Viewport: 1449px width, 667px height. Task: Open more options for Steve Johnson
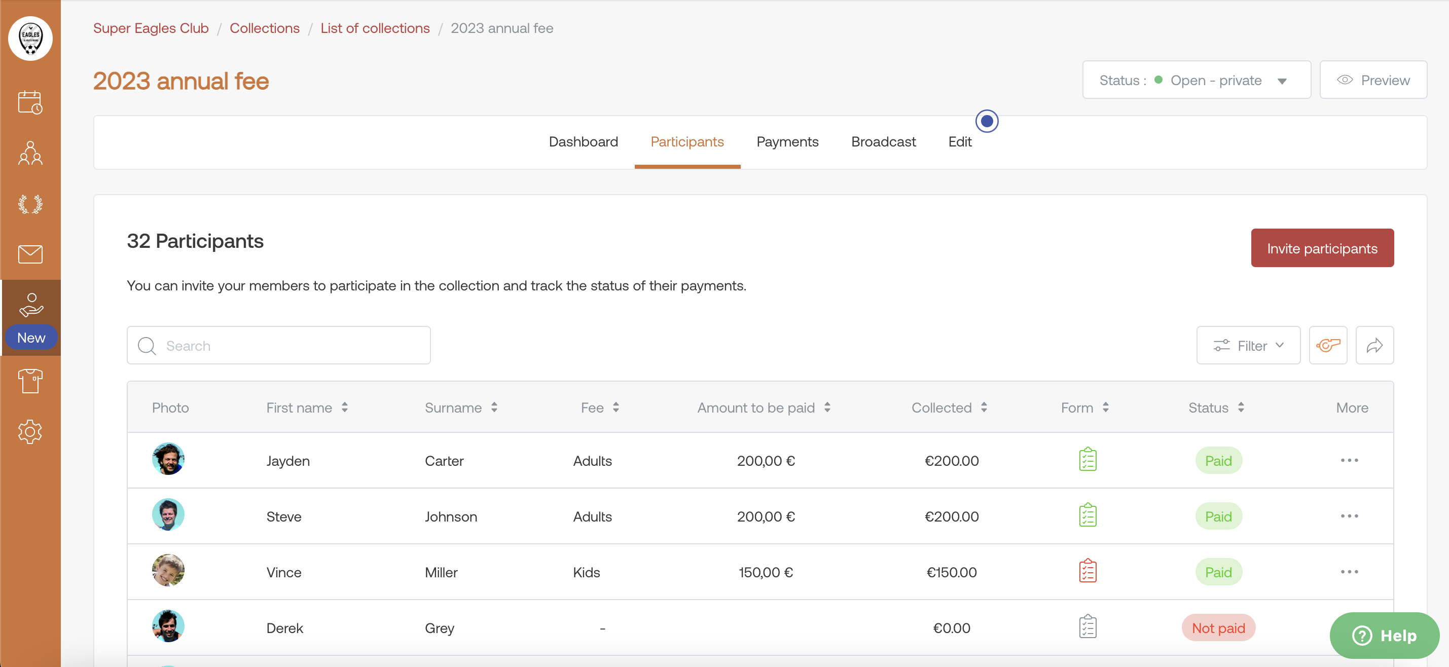point(1349,516)
